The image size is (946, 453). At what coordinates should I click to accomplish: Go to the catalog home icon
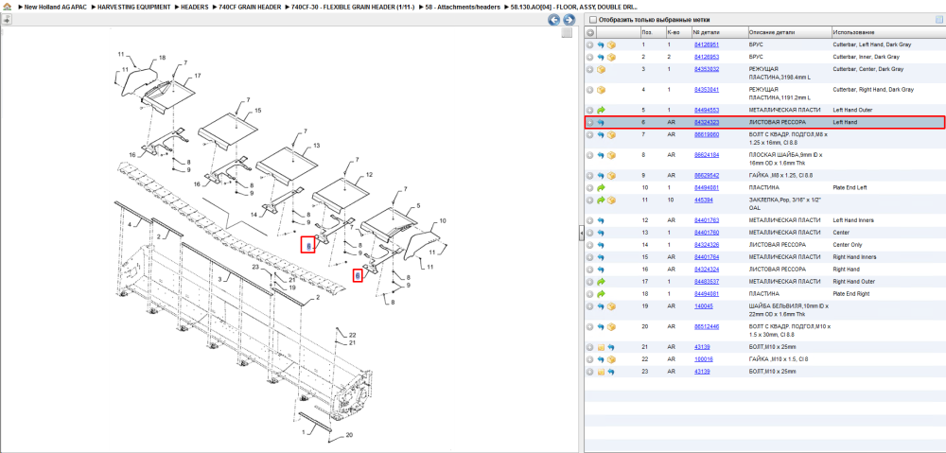tap(7, 7)
